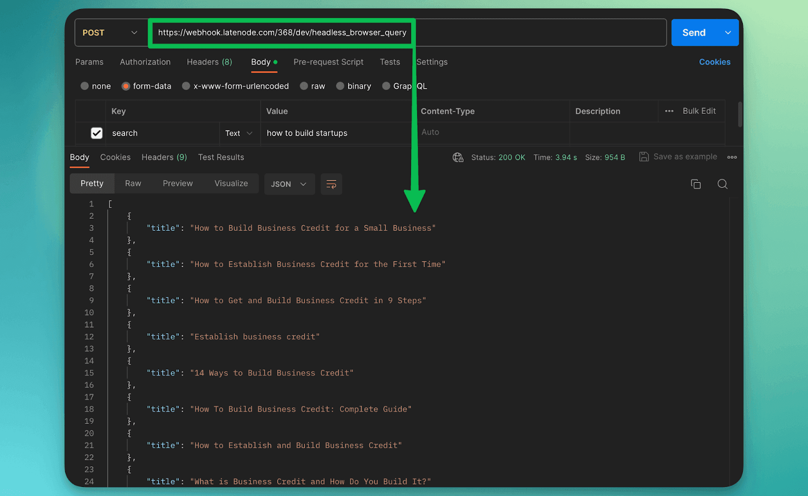Open search in the response using magnifier icon
The image size is (808, 496).
[x=722, y=184]
